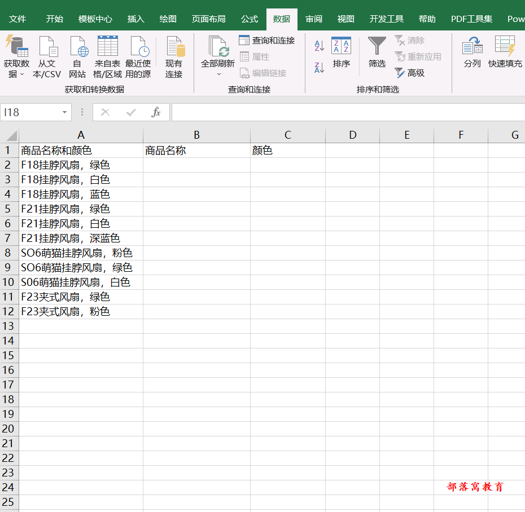Click Reapply filter (重新应用)

[418, 56]
